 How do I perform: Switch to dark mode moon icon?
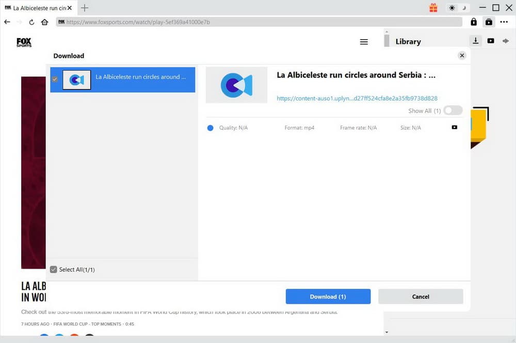pyautogui.click(x=463, y=8)
